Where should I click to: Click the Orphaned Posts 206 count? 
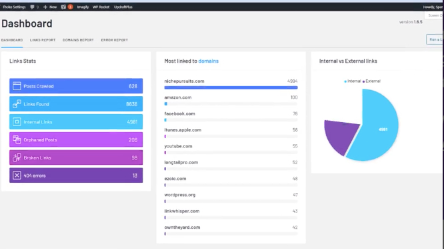point(133,140)
